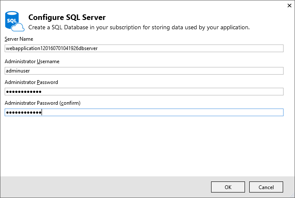The height and width of the screenshot is (198, 295).
Task: Click the gray footer bar beside the OK button
Action: pos(106,187)
